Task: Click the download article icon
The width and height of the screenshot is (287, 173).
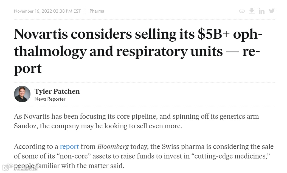Action: pos(252,11)
